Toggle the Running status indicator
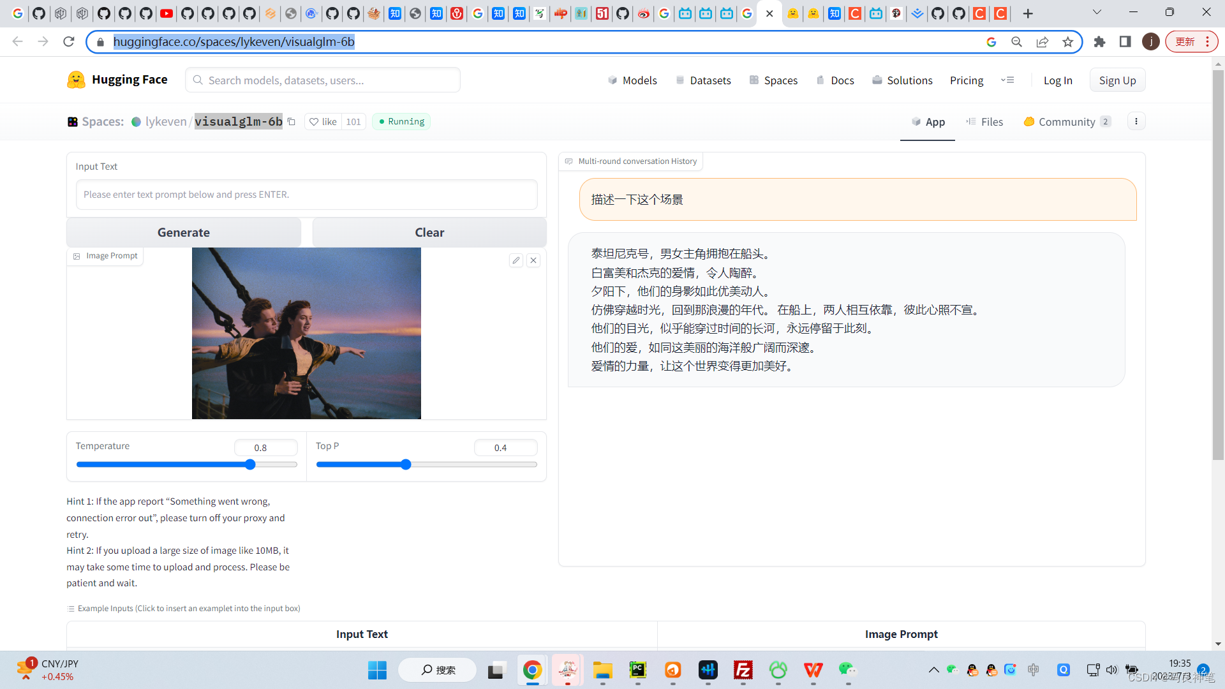This screenshot has height=689, width=1225. tap(401, 121)
